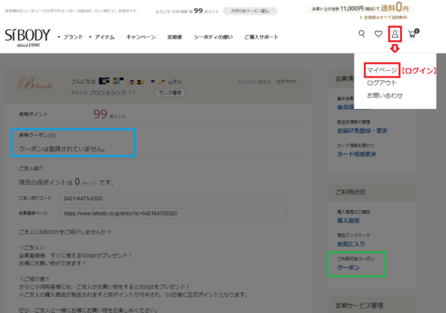The image size is (446, 313).
Task: Click the ブロンズランク rank text
Action: click(107, 93)
